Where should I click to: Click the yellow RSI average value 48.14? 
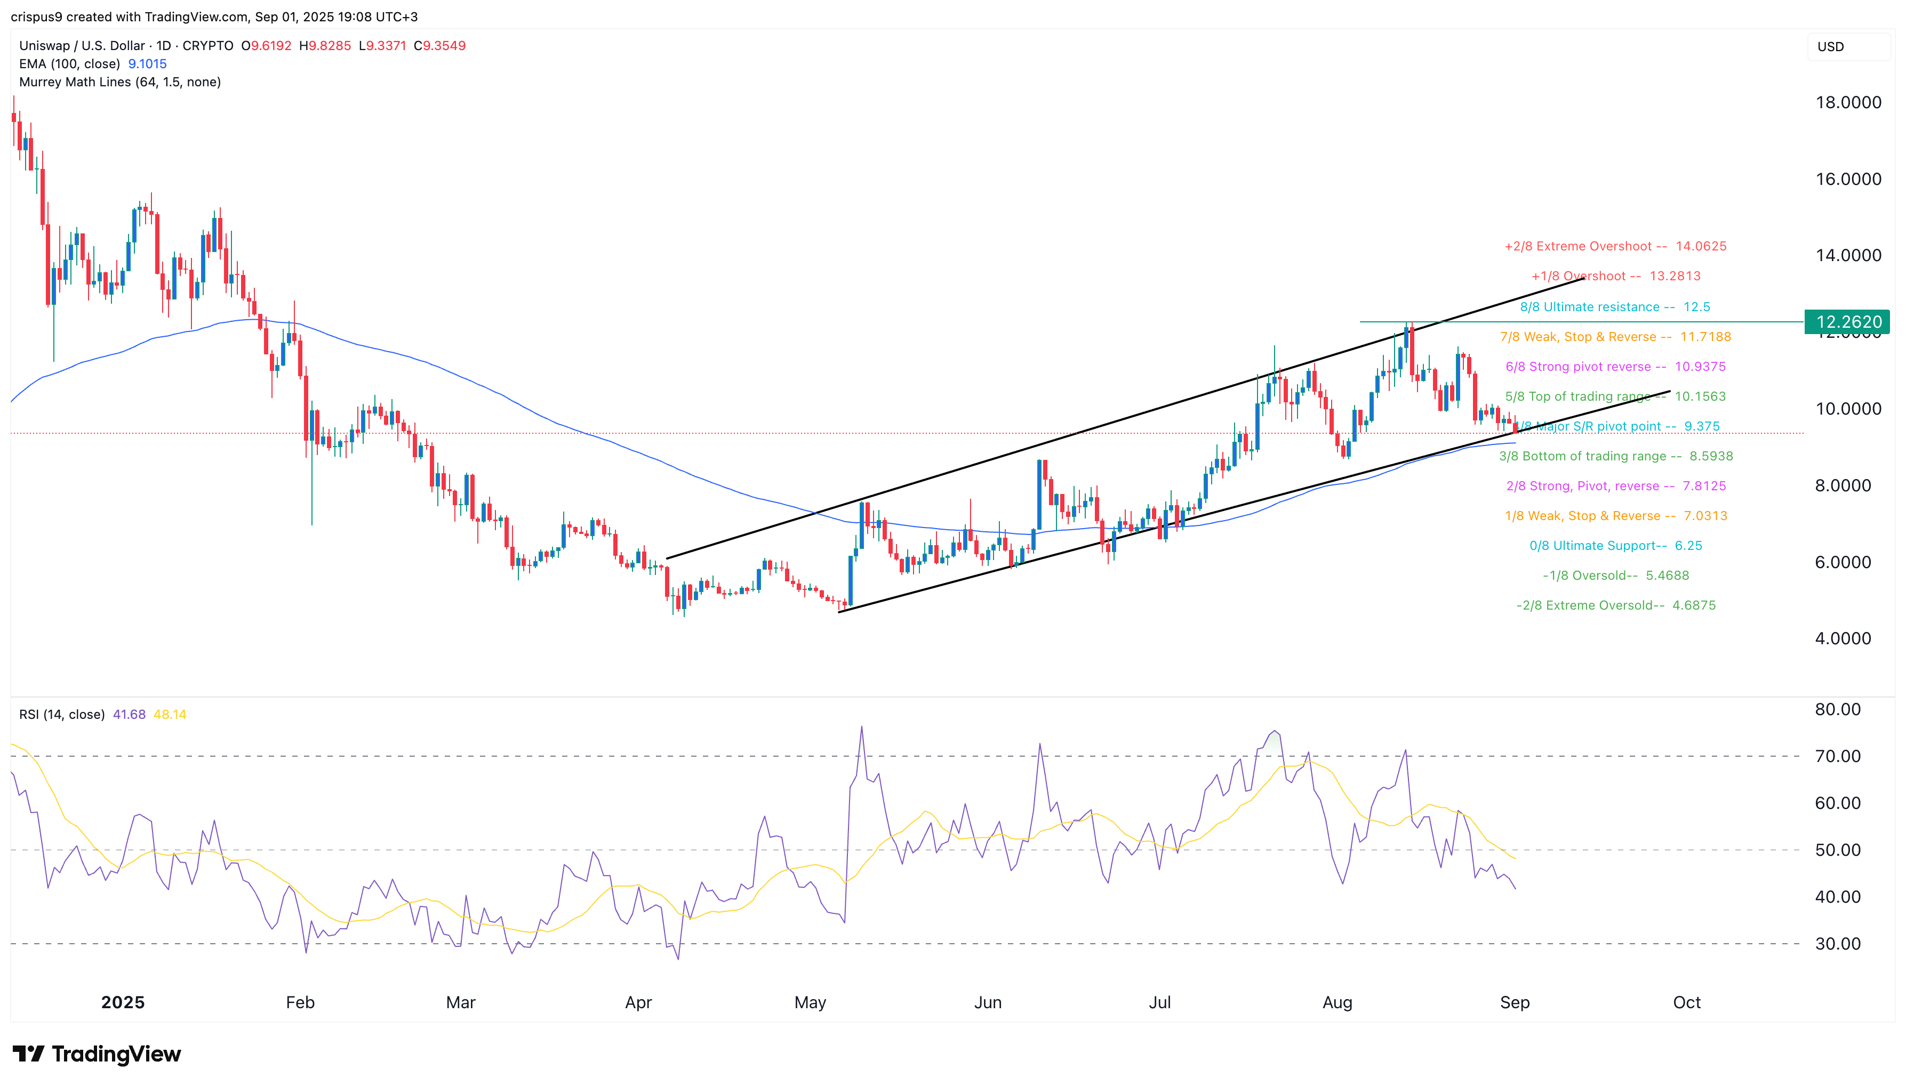(x=170, y=715)
